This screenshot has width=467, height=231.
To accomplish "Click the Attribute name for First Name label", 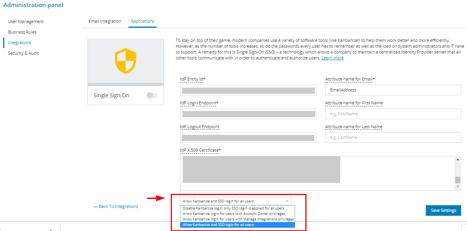I will click(x=354, y=103).
